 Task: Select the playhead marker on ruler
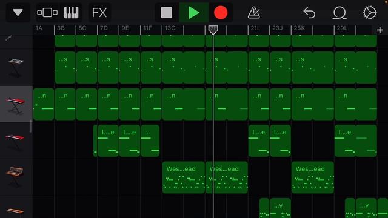click(213, 30)
